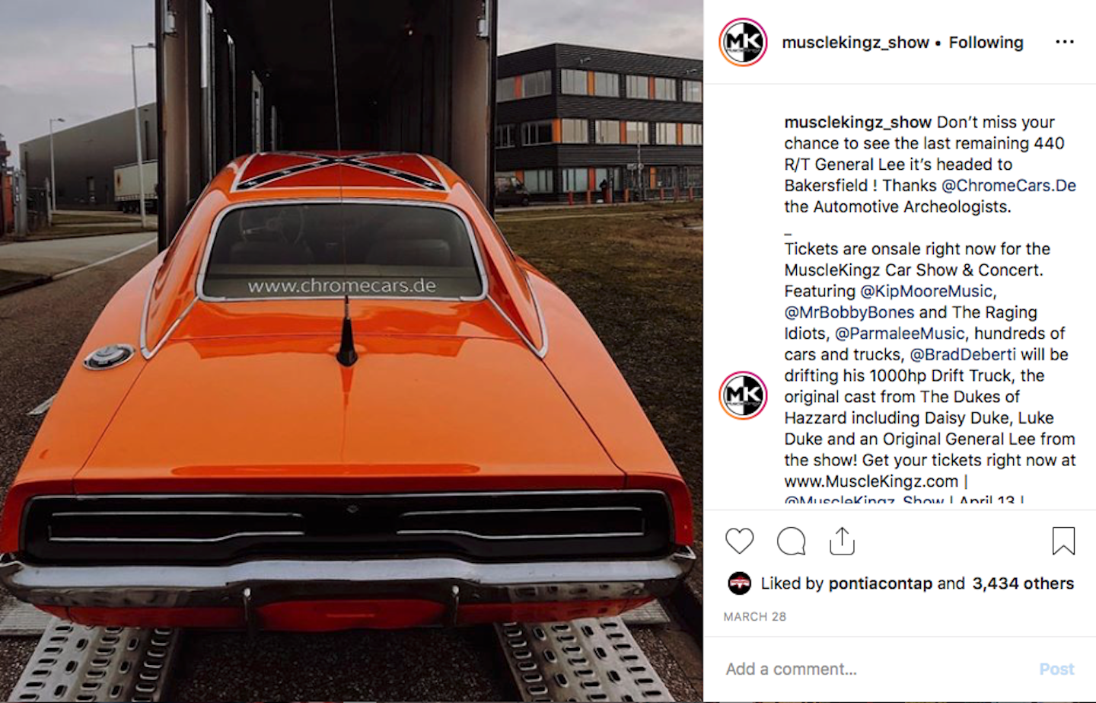Like the post with the heart icon

click(739, 542)
